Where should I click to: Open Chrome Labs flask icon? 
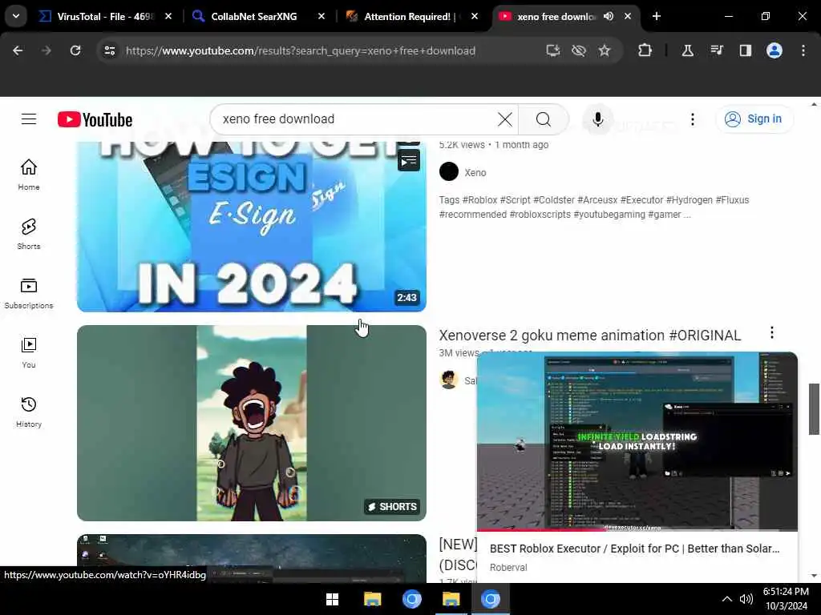pos(687,50)
